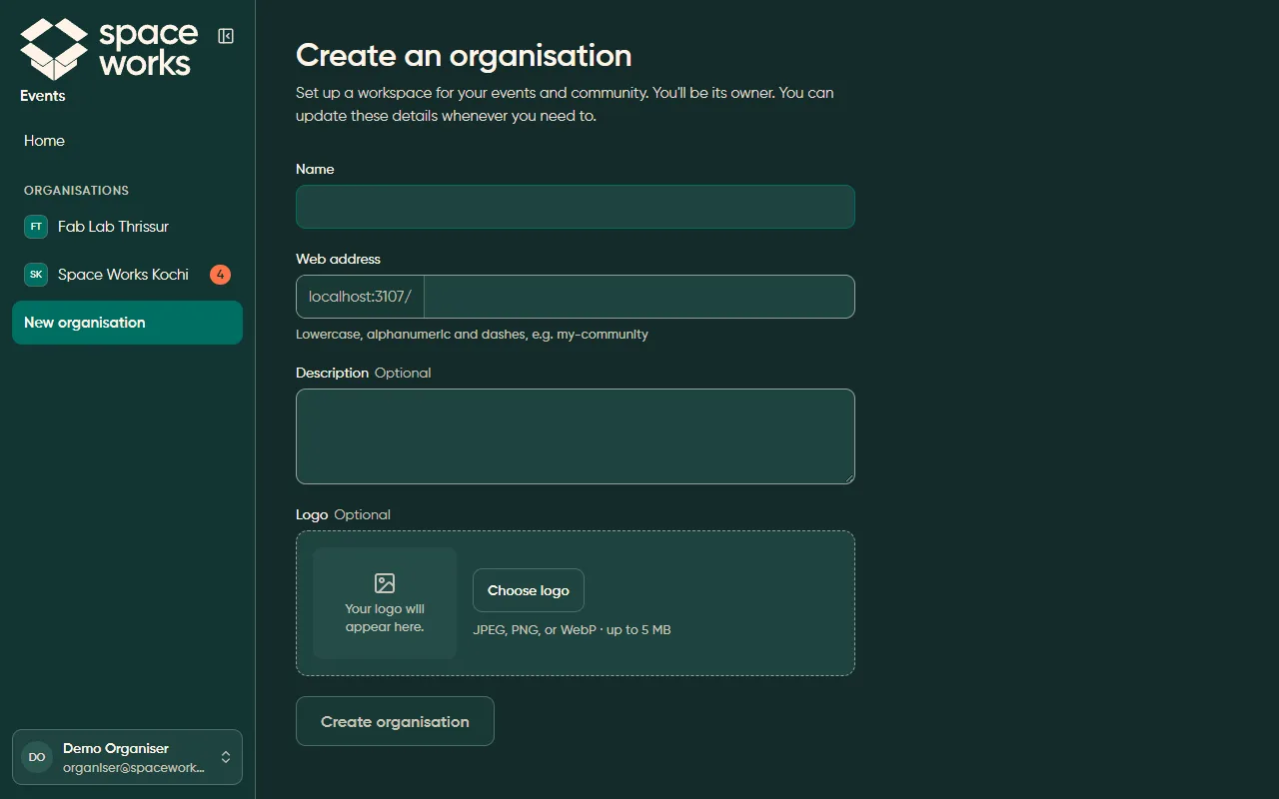Click the Choose logo button
This screenshot has height=799, width=1279.
pyautogui.click(x=529, y=590)
